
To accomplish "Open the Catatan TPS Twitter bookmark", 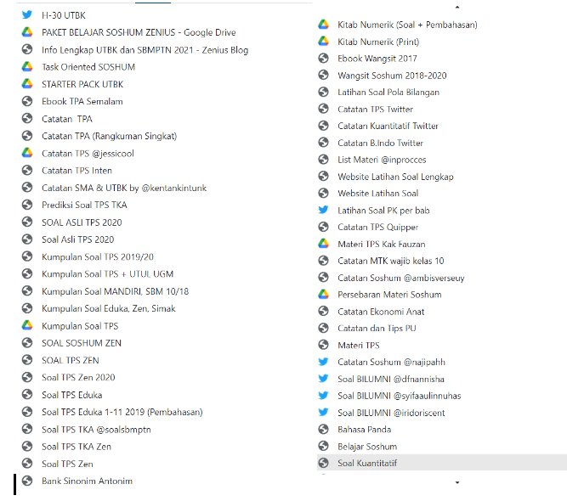I will tap(375, 109).
